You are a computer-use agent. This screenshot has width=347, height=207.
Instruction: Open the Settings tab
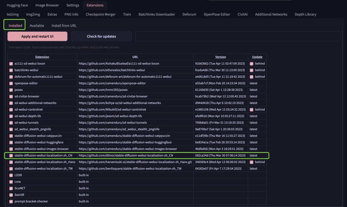pyautogui.click(x=72, y=5)
